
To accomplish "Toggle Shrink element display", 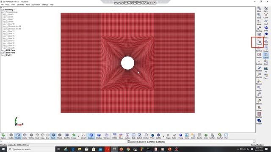I will [x=60, y=136].
